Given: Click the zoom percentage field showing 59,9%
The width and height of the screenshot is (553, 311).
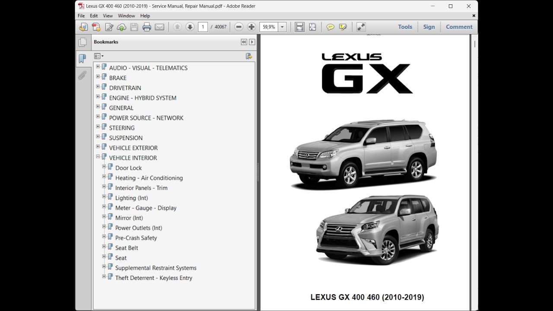Looking at the screenshot, I should 269,27.
